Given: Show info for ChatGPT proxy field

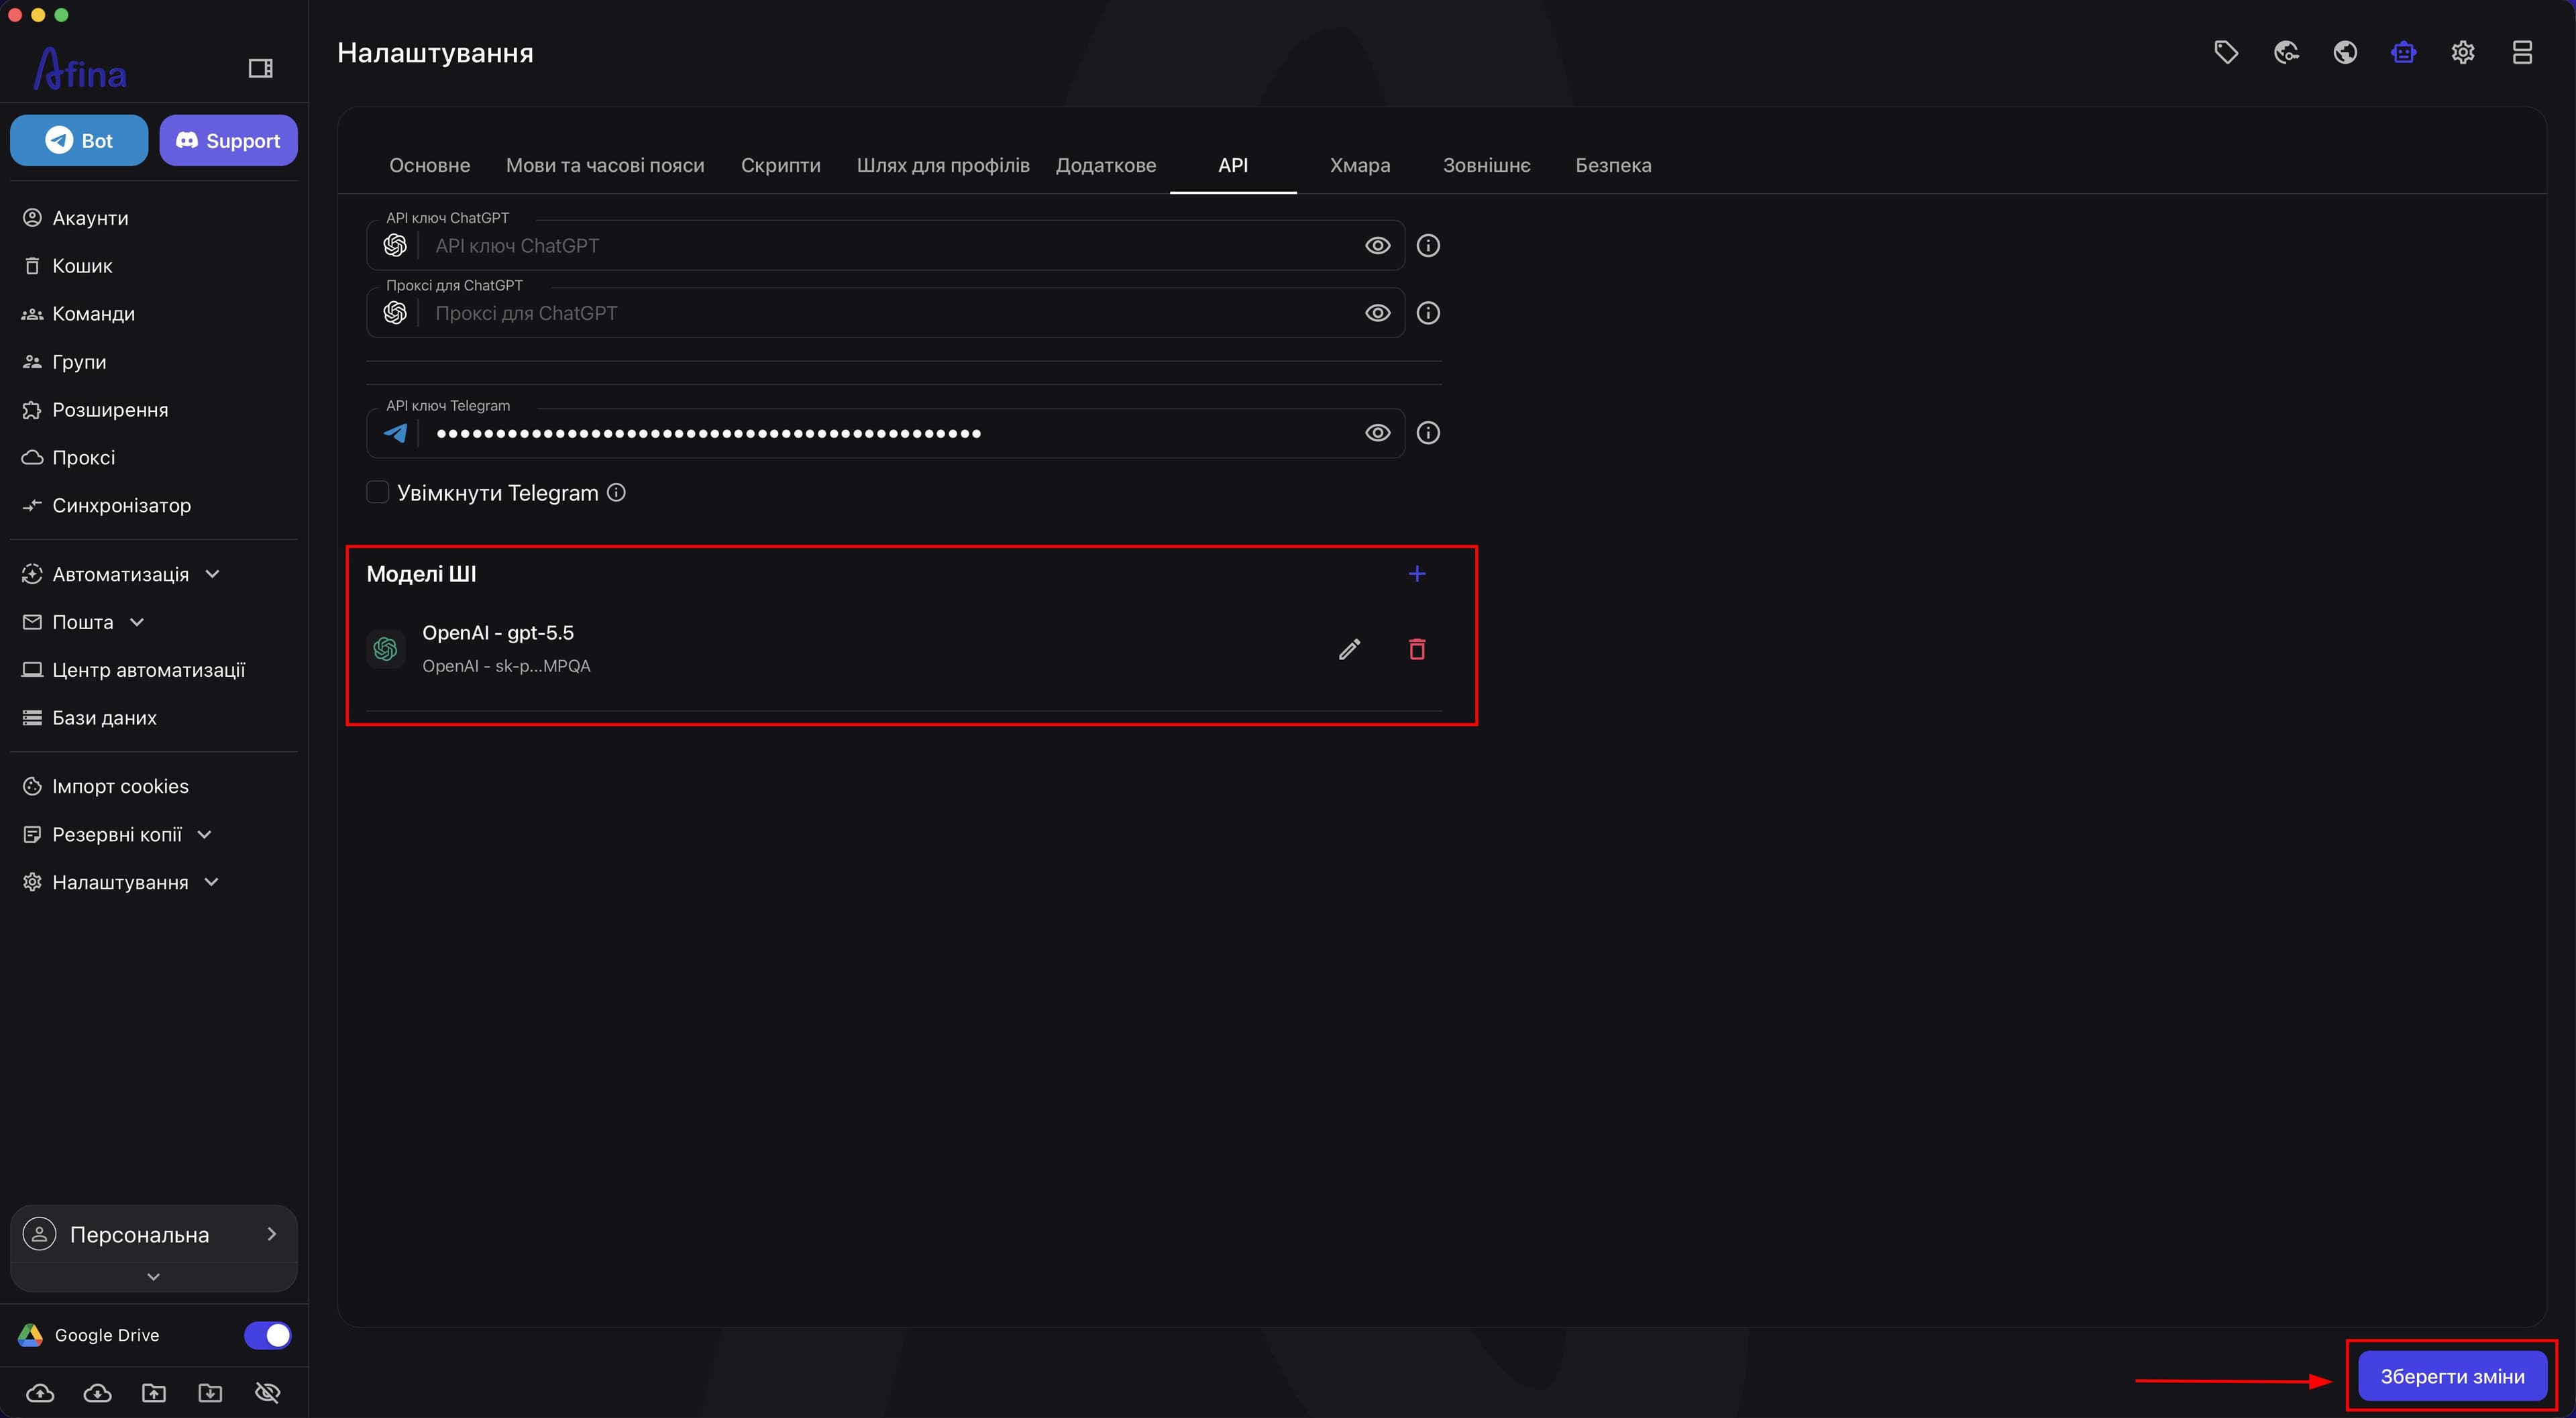Looking at the screenshot, I should (1428, 313).
